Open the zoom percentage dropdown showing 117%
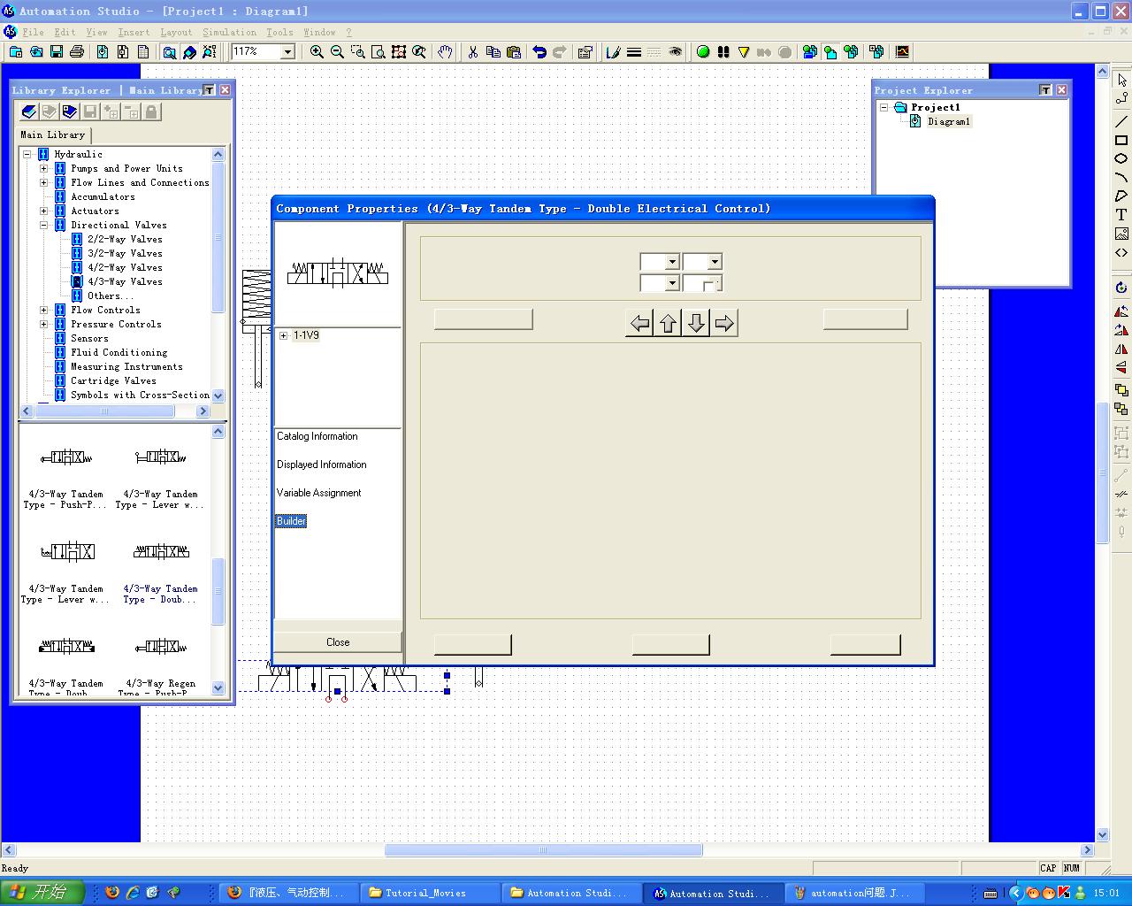The height and width of the screenshot is (906, 1132). (x=287, y=52)
